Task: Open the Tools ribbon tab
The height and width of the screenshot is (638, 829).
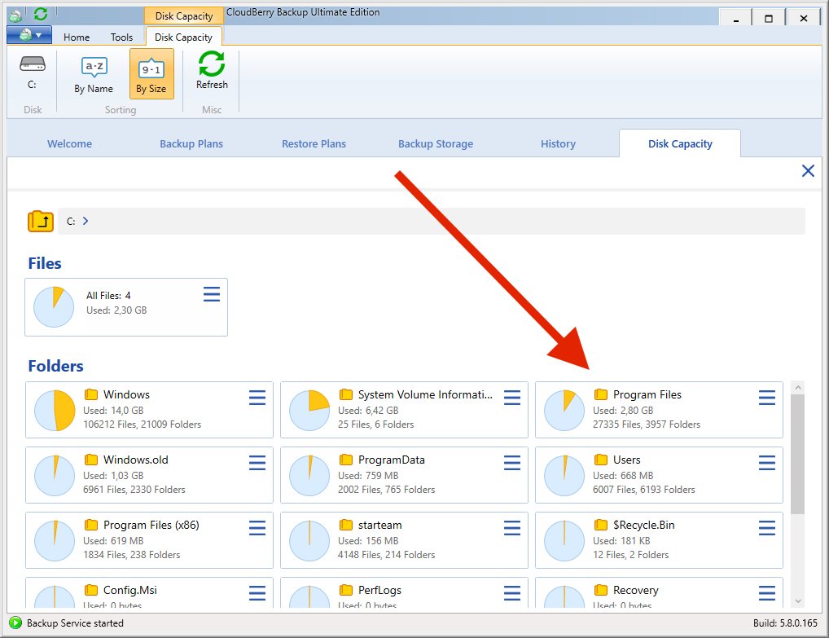Action: tap(121, 37)
